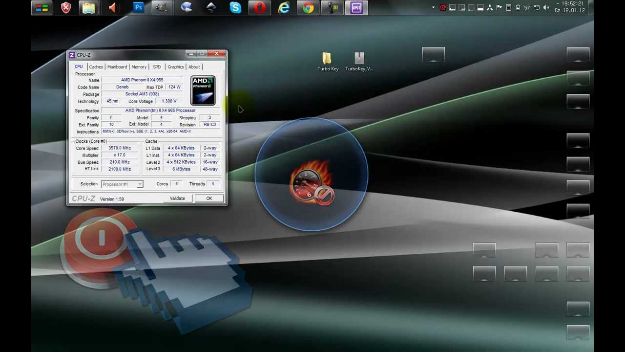625x352 pixels.
Task: Click the 'Version 1.59' label
Action: 112,199
